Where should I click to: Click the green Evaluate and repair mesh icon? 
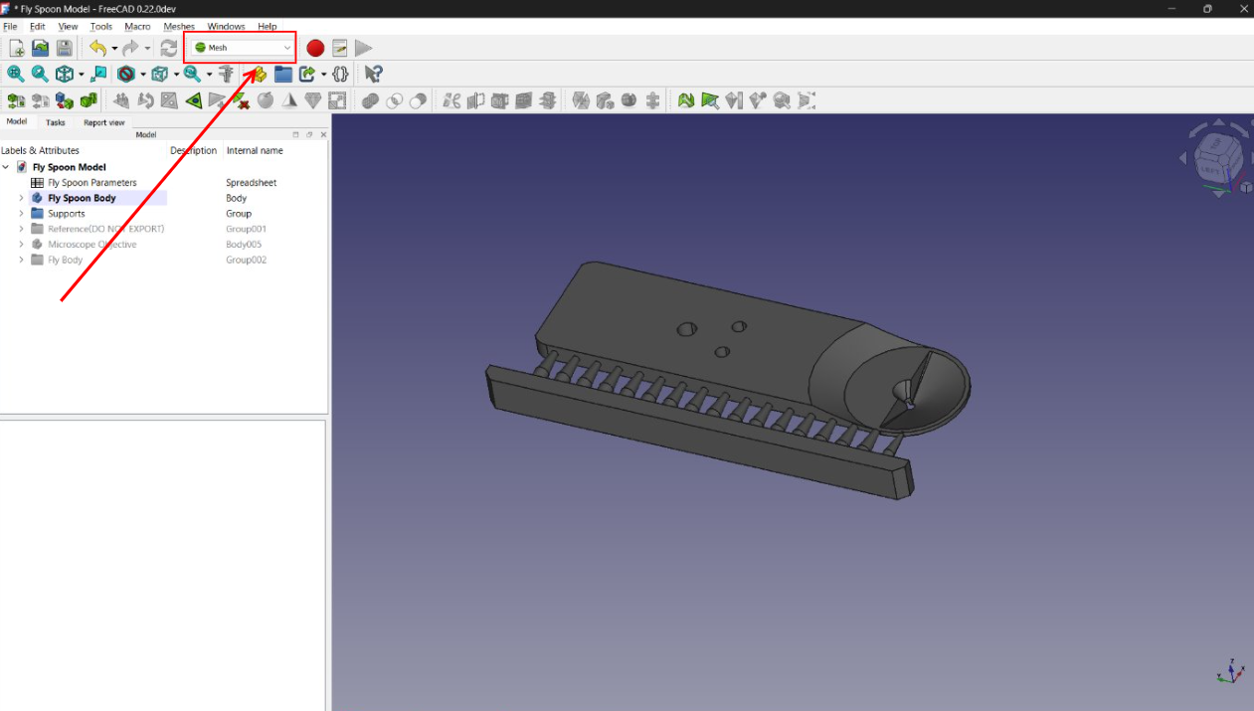686,100
